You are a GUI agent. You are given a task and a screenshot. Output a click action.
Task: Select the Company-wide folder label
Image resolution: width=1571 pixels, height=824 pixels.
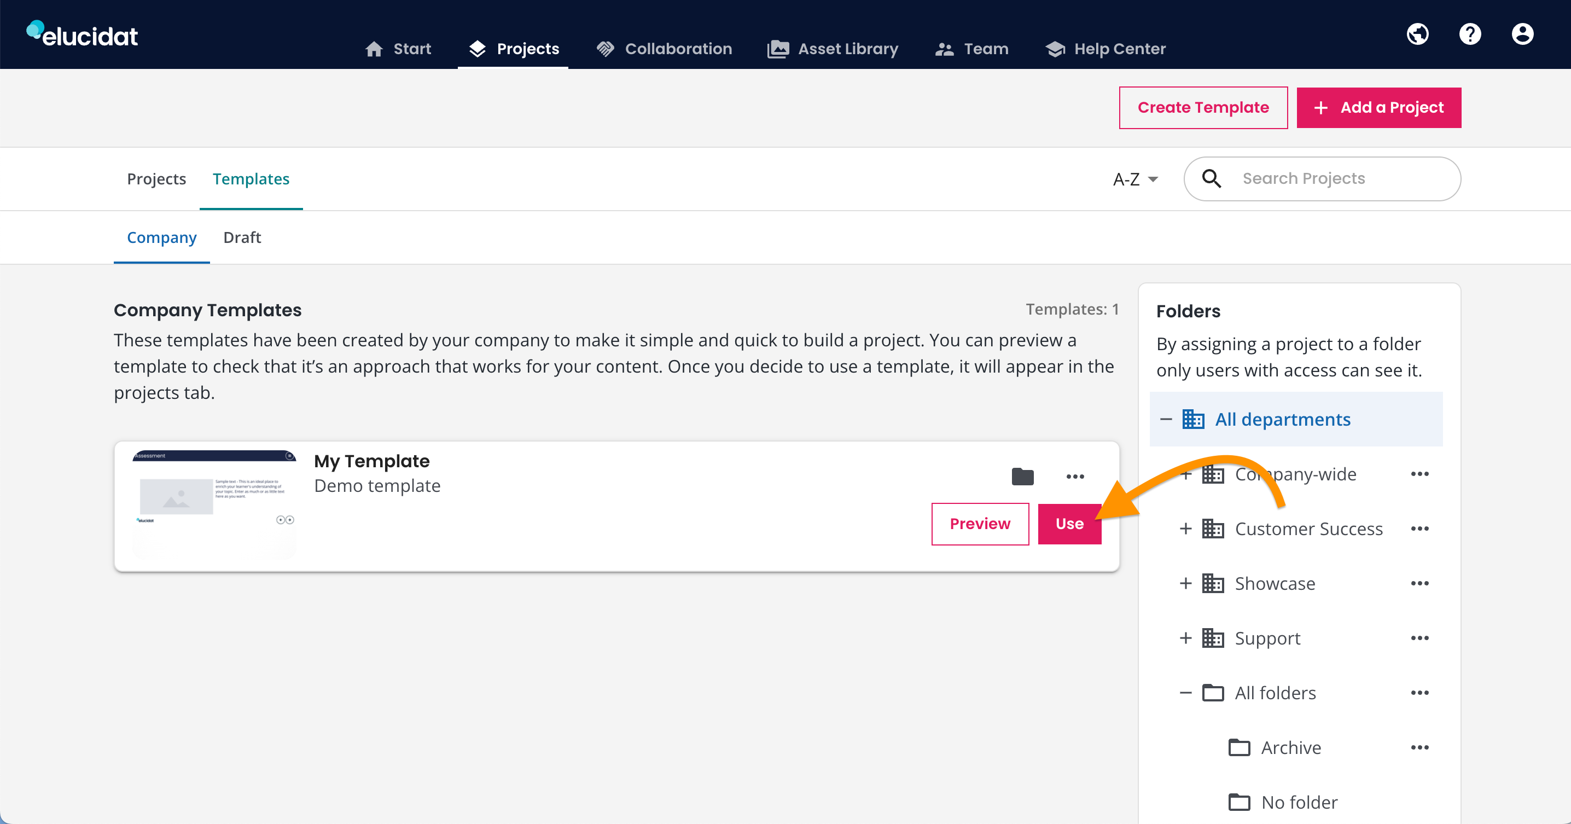(x=1295, y=474)
